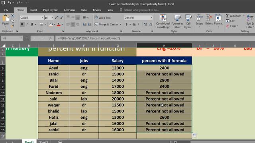Set Top Align vertical alignment

click(68, 17)
